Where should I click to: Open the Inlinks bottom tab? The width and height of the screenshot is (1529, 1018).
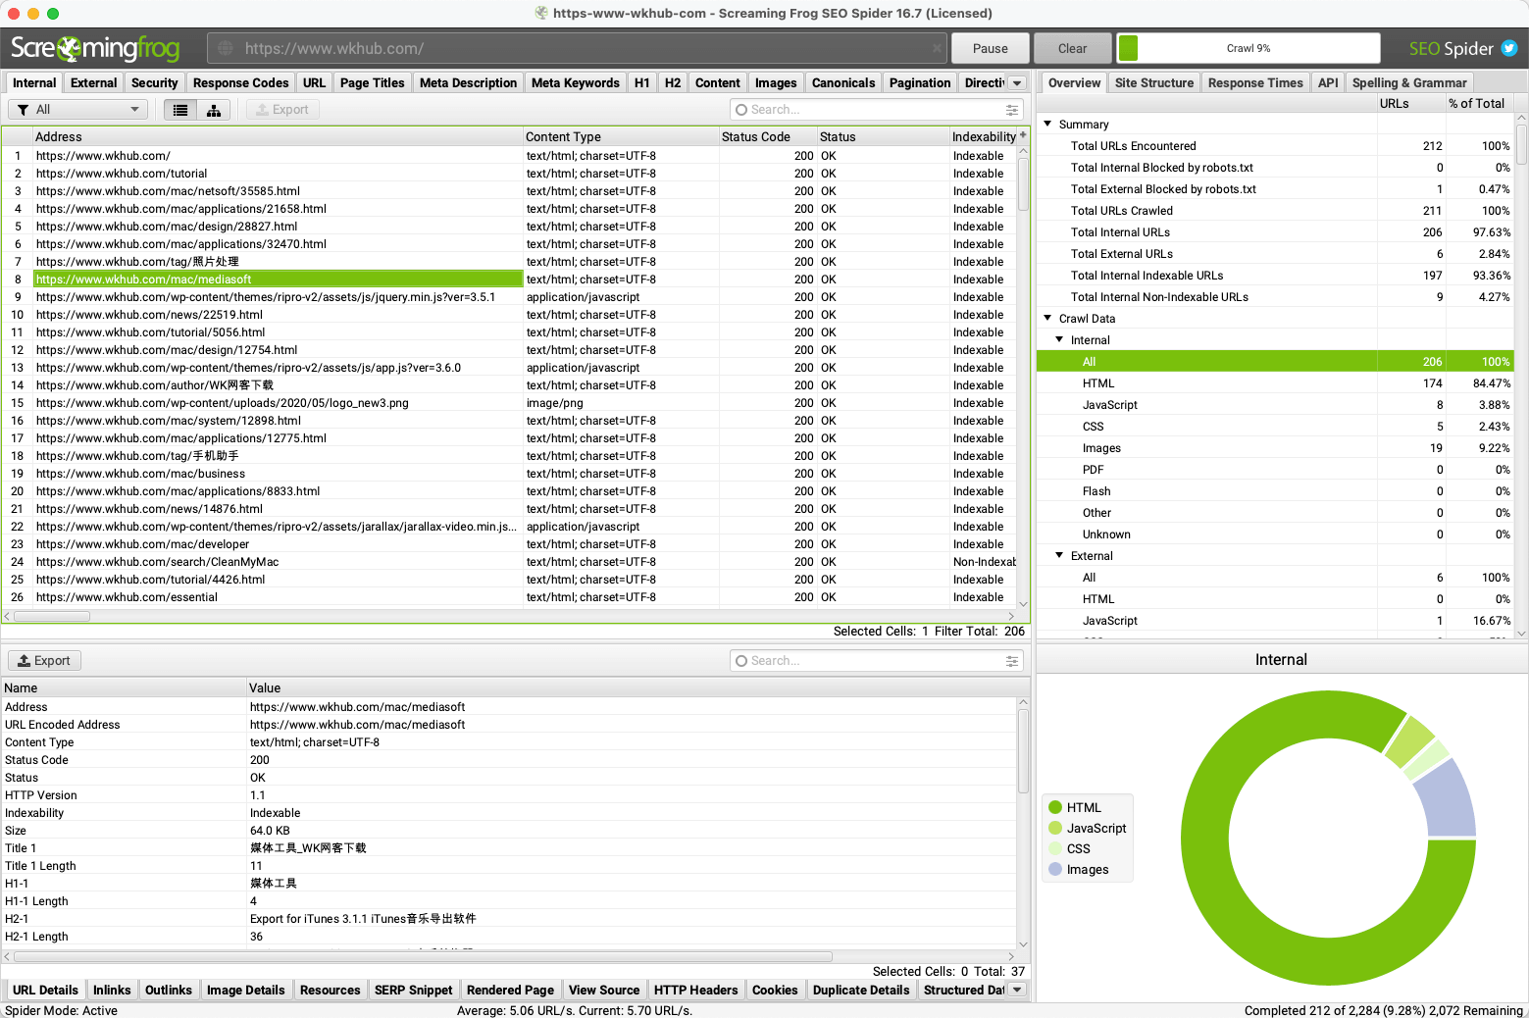tap(112, 991)
